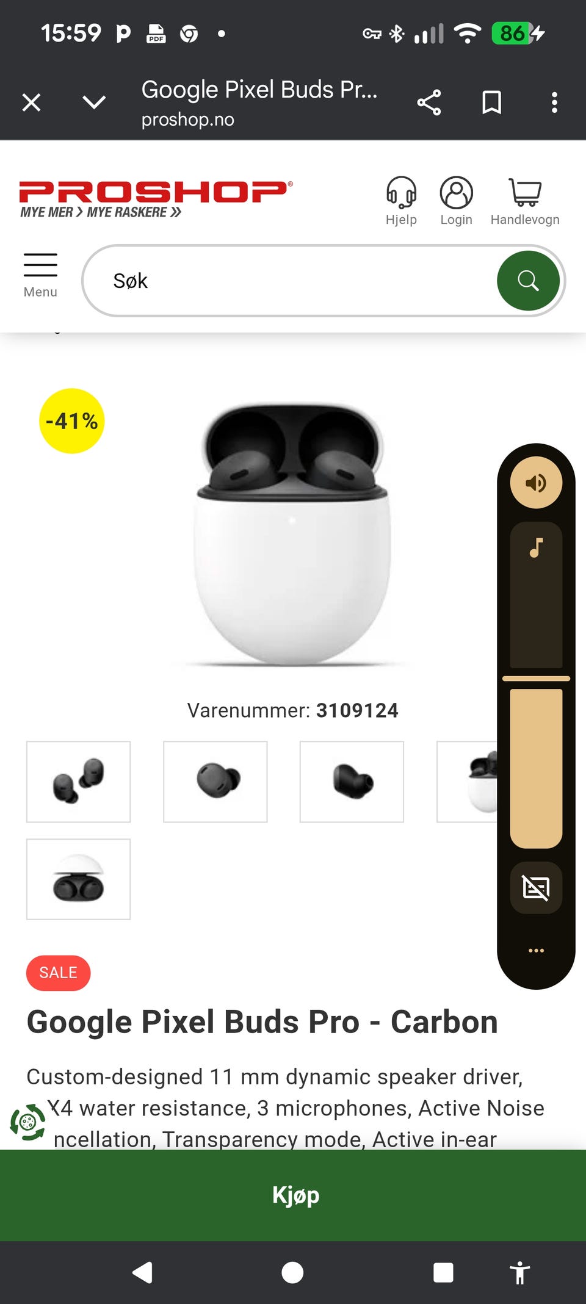Tap the accessibility figure in navigation bar

coord(519,1273)
